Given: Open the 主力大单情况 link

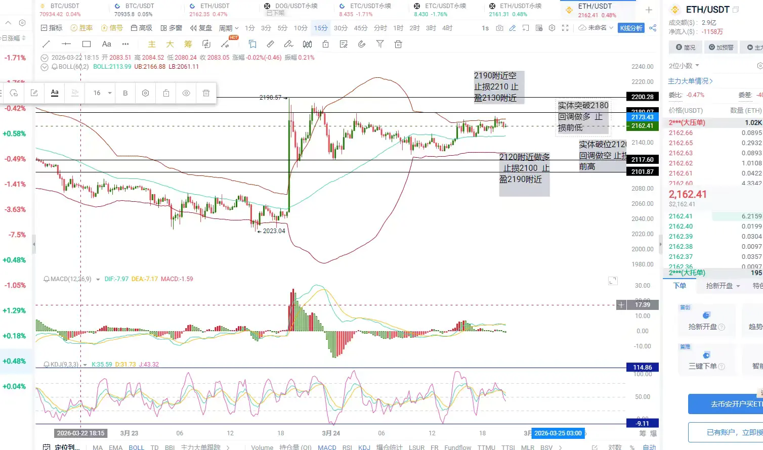Looking at the screenshot, I should tap(691, 81).
